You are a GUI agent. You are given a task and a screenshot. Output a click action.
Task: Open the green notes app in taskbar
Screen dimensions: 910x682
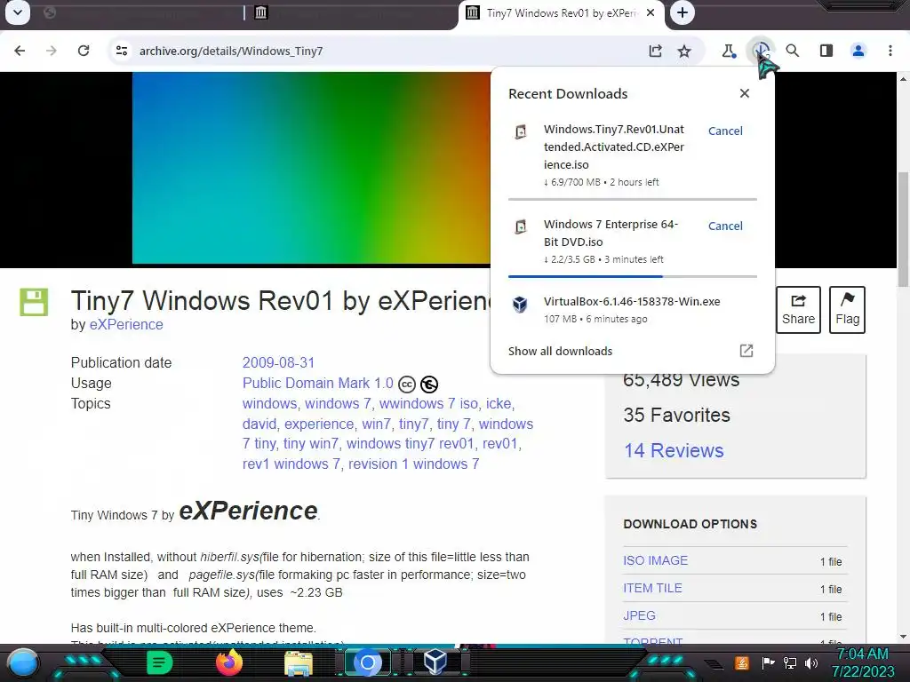[160, 662]
